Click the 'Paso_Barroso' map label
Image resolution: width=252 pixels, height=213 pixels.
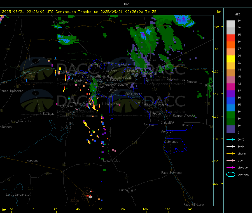(171, 173)
